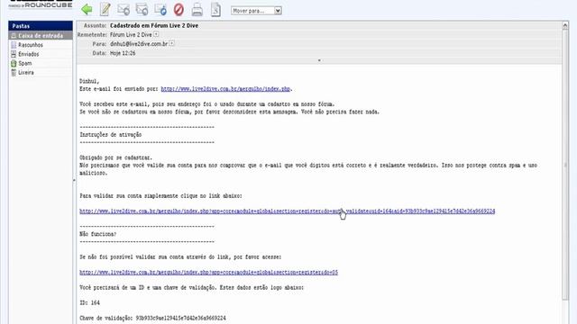This screenshot has width=577, height=324.
Task: Click the account validation link with uid=164
Action: (x=287, y=211)
